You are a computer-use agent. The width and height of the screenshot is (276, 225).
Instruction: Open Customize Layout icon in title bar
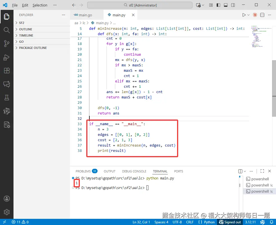coord(211,5)
